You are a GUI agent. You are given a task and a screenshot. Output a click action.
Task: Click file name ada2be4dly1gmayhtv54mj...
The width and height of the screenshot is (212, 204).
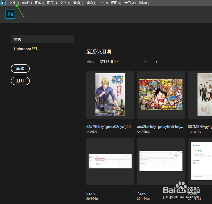pos(160,127)
